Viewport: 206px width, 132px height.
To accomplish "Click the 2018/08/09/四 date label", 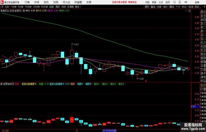I will point(109,131).
